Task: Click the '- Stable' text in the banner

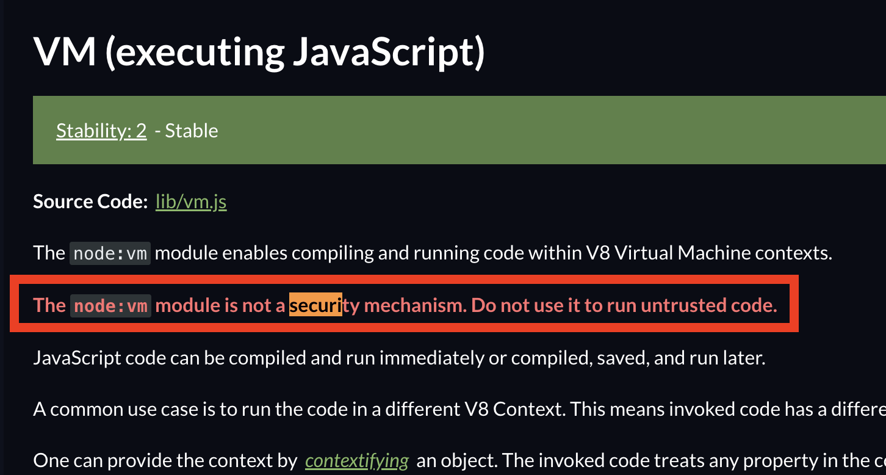Action: [186, 131]
